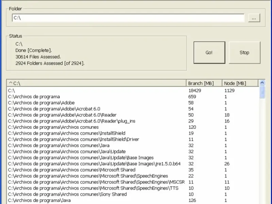The image size is (272, 204).
Task: Select the row ending in Archivos de programa\Archivos comunes
Action: point(133,127)
